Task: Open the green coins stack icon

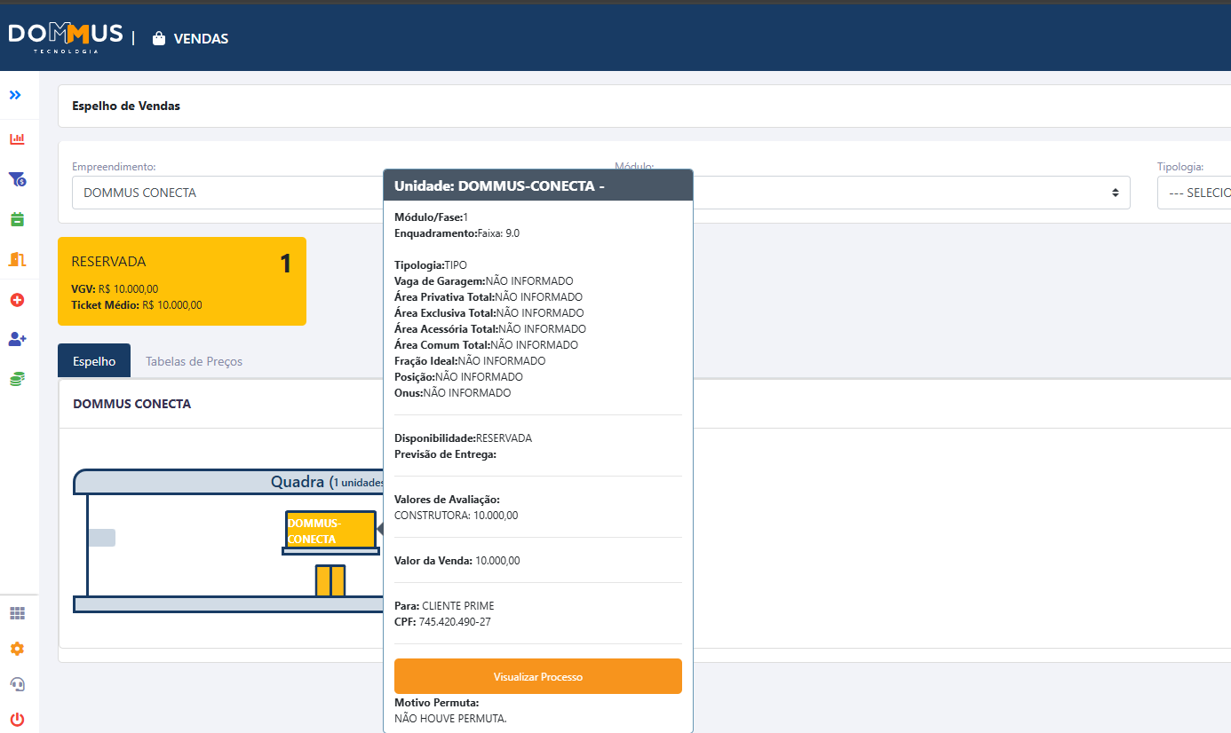Action: 17,379
